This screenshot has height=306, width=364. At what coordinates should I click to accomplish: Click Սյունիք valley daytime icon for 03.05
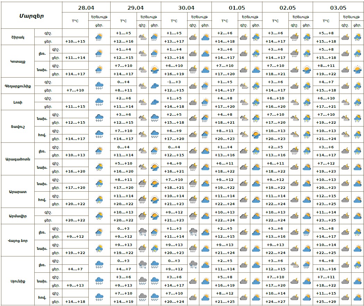click(357, 297)
